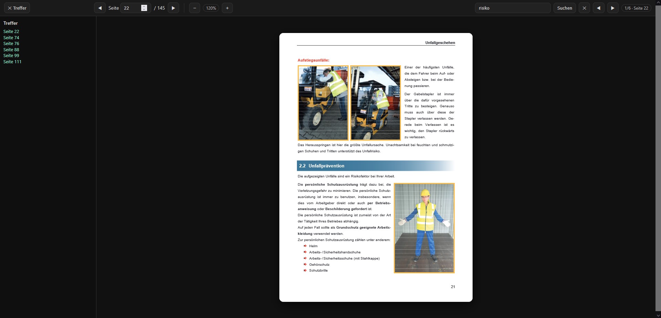
Task: Open search result Seite 76
Action: (11, 44)
